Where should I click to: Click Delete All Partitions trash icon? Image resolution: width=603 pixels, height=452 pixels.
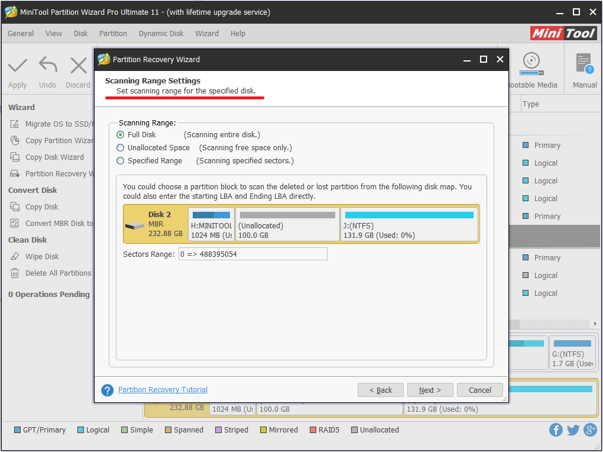pos(15,273)
